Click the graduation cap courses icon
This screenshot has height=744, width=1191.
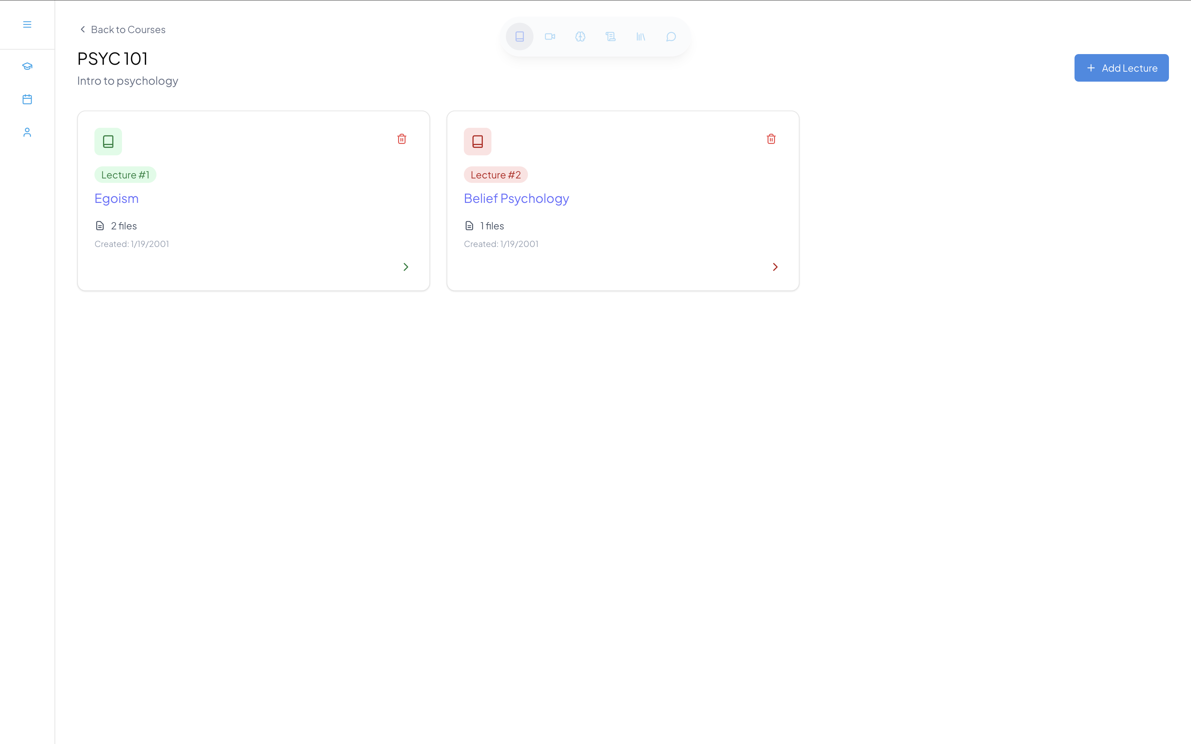pos(27,66)
